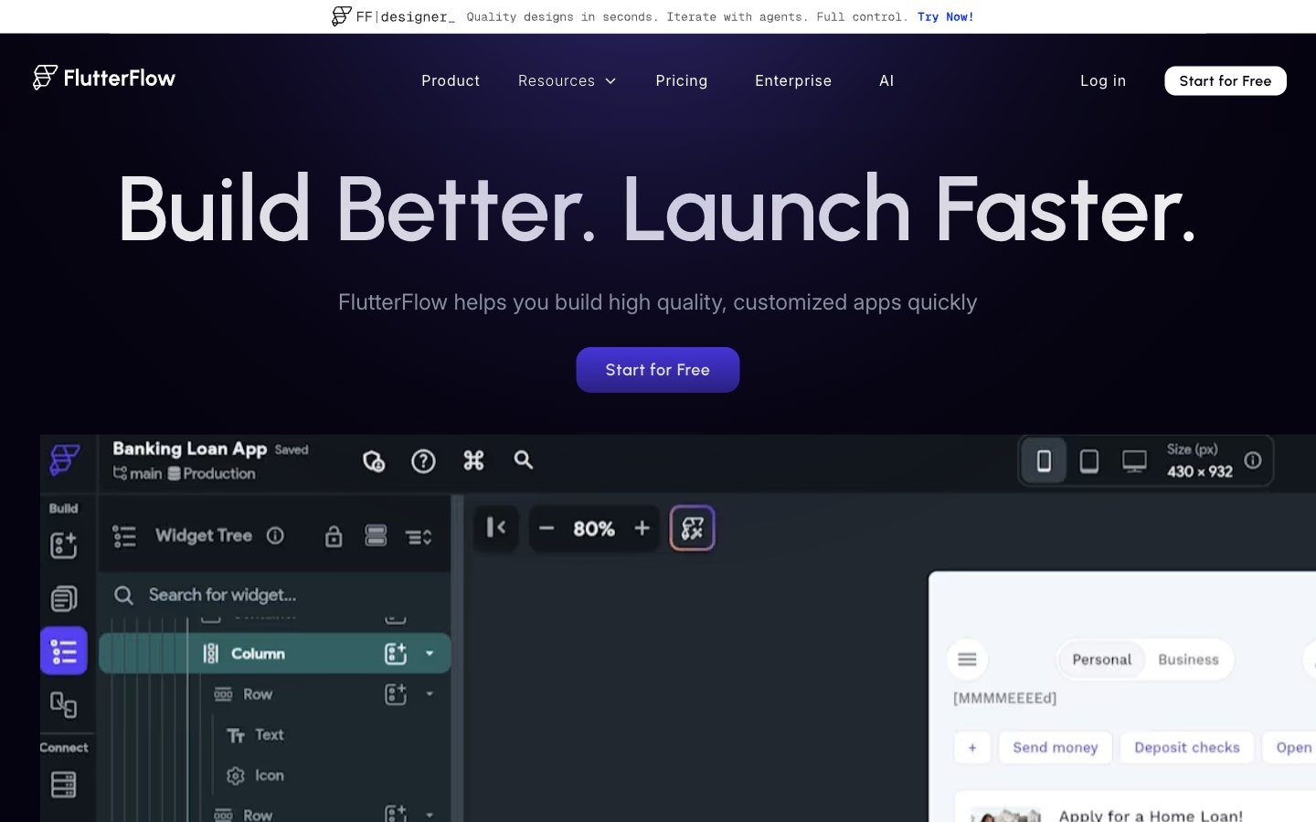Select the Icon tree item
This screenshot has height=822, width=1316.
pyautogui.click(x=256, y=775)
